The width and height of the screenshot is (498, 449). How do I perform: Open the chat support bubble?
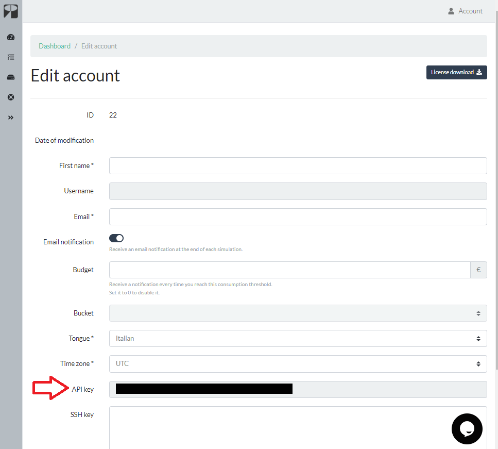click(467, 429)
